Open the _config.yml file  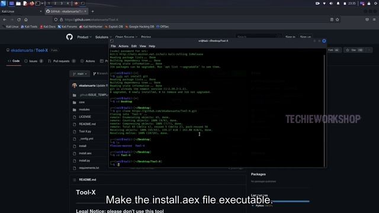(x=86, y=138)
